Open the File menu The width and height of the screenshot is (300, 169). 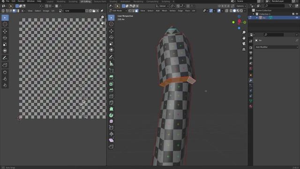coord(7,1)
